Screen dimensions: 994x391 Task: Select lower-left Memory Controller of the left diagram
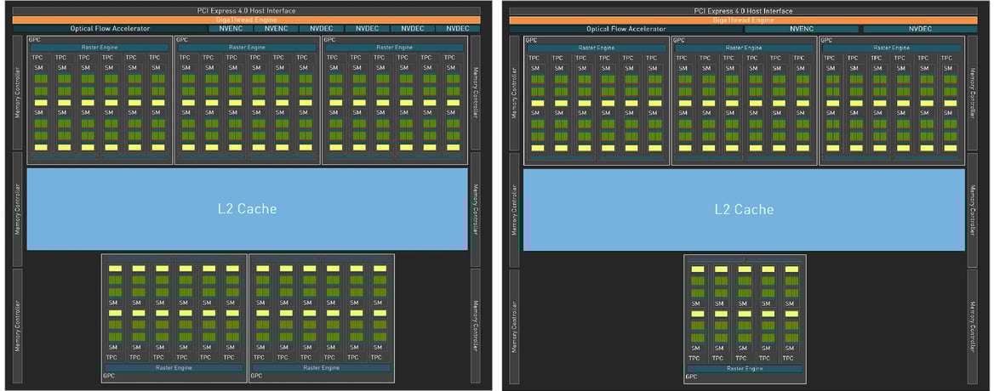pos(17,326)
